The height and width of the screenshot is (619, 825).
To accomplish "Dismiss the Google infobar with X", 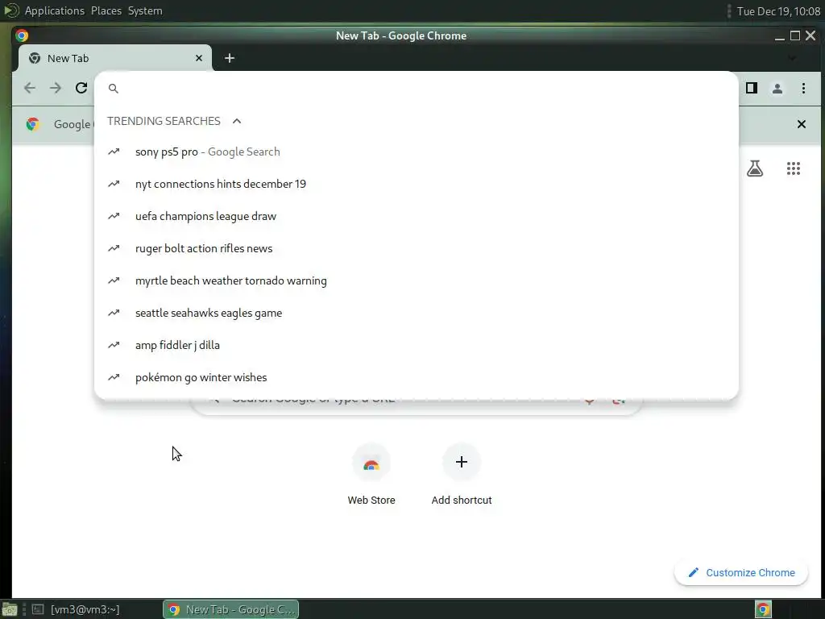I will (x=802, y=124).
